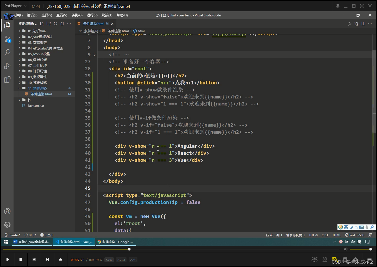Toggle the IME punctuation mode icon

(x=356, y=227)
